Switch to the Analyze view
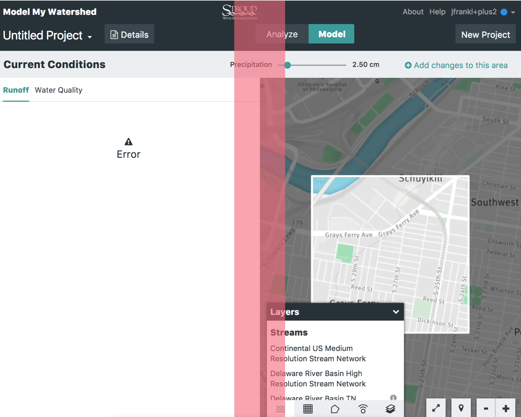The image size is (521, 417). [x=281, y=34]
